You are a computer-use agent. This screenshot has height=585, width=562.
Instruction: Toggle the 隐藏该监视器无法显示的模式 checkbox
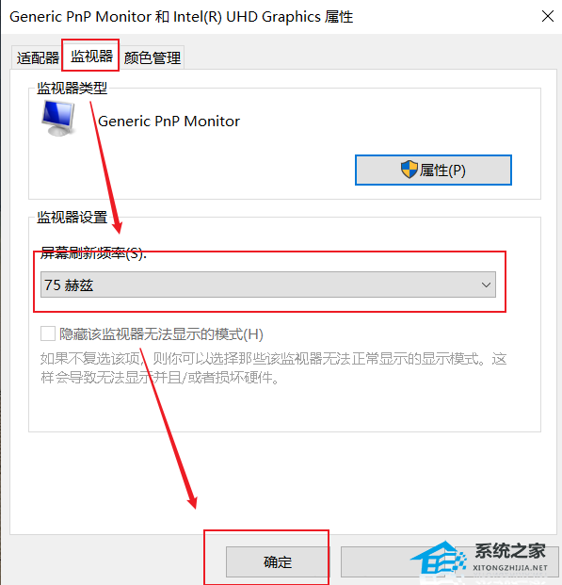[x=48, y=333]
